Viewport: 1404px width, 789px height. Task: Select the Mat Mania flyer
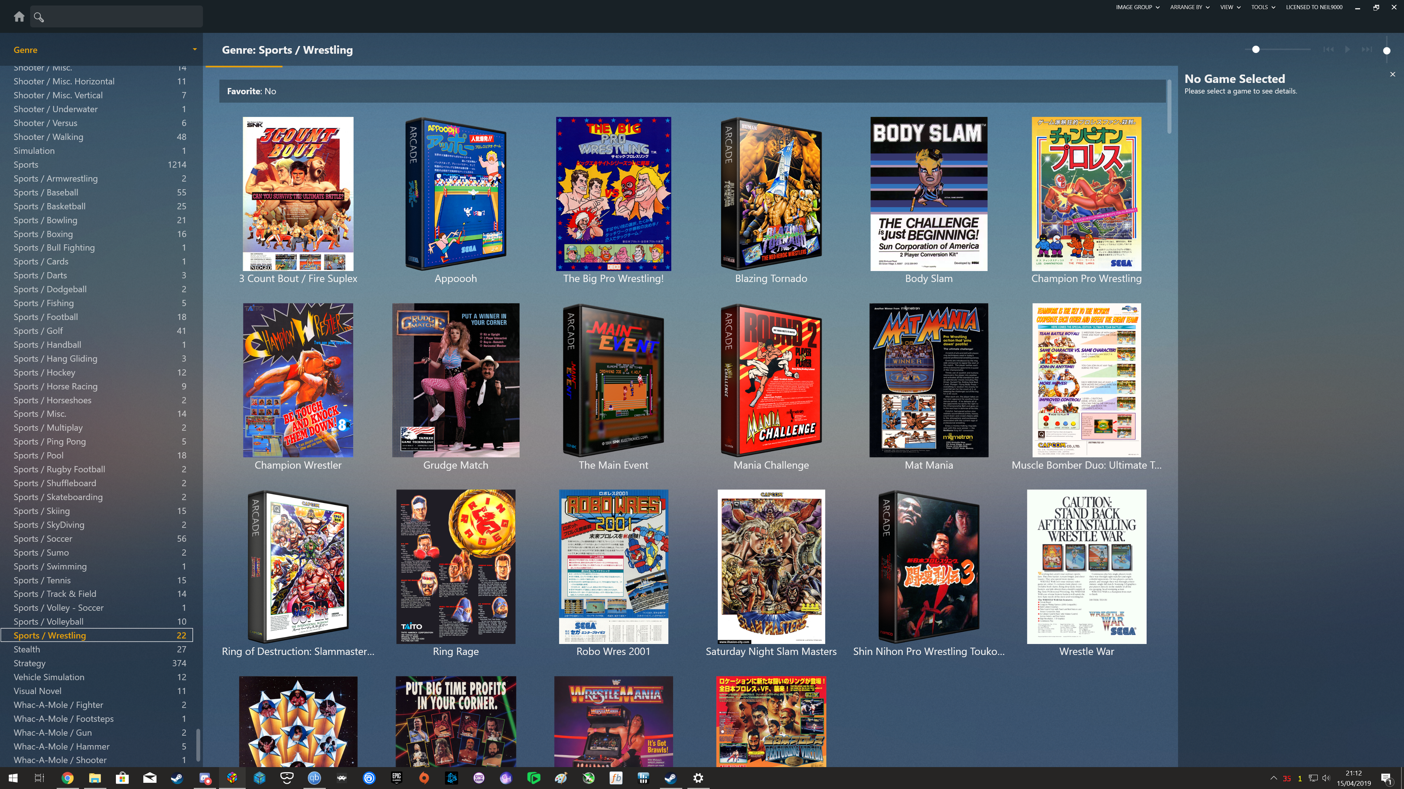click(929, 380)
